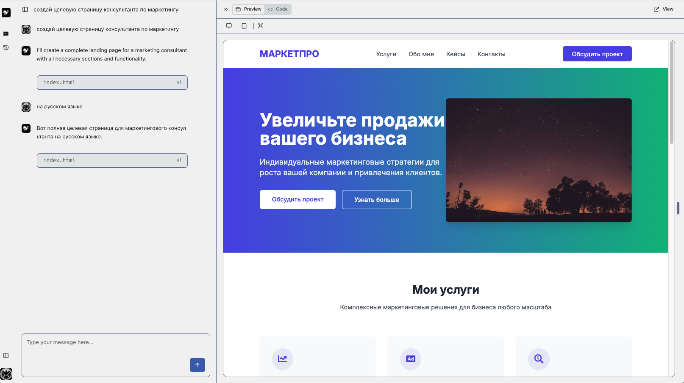Click the element inspector icon
Screen dimensions: 684x383
[261, 26]
